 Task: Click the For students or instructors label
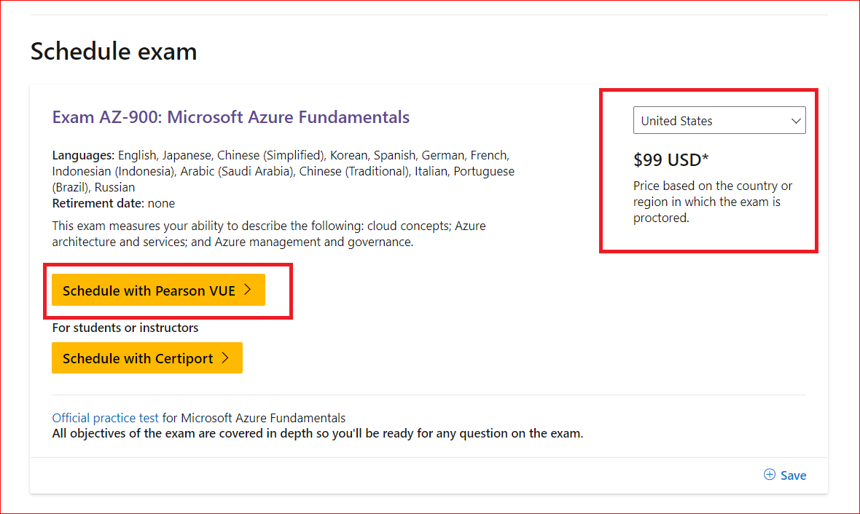(125, 328)
